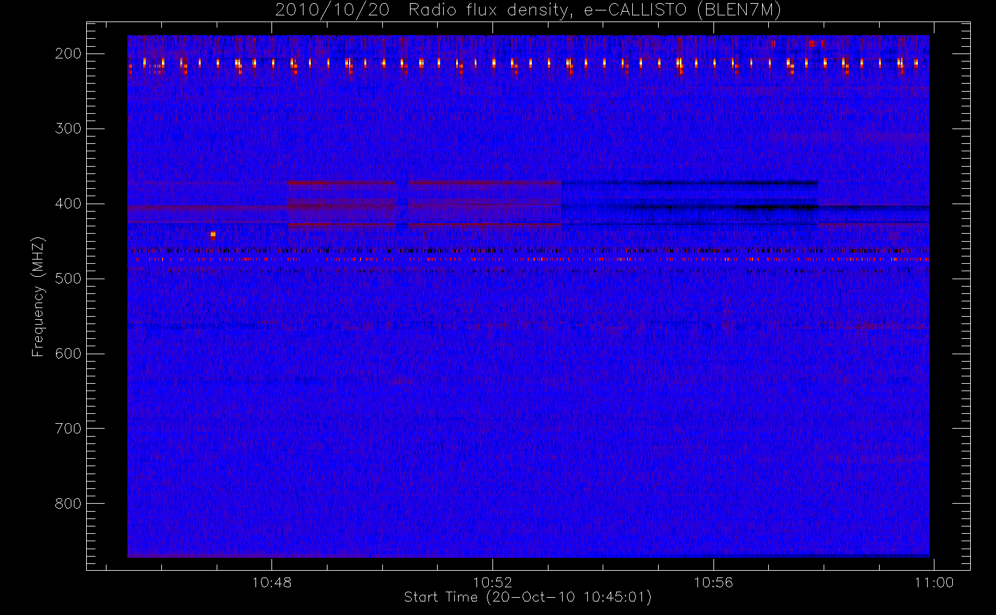Click the 'Start Time (20-Oct-10 10:45:01)' label

[528, 597]
